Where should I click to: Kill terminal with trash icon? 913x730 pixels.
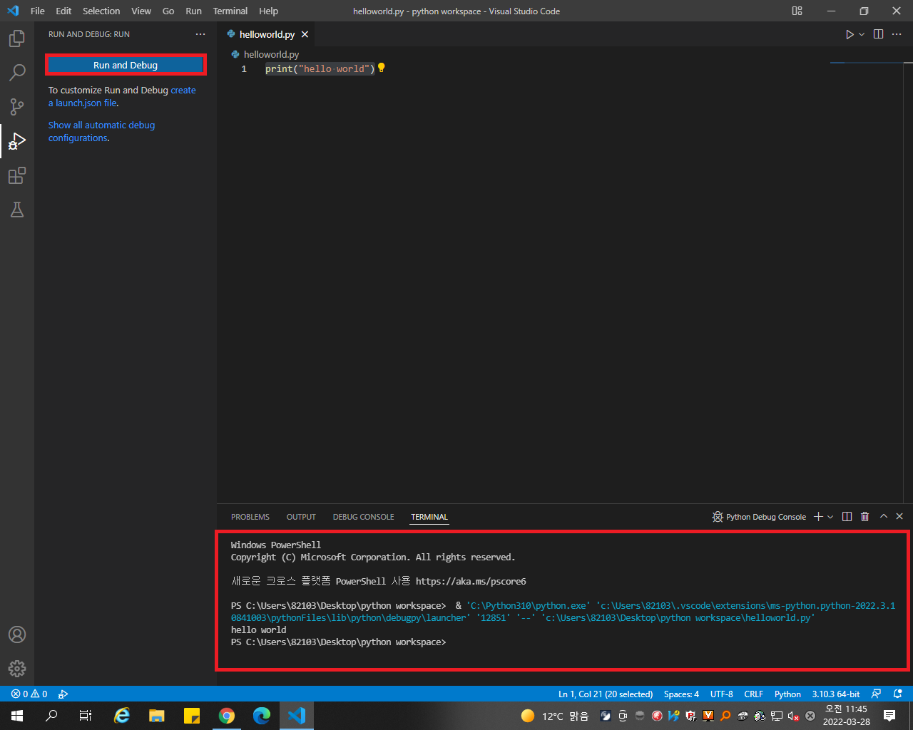pyautogui.click(x=865, y=517)
